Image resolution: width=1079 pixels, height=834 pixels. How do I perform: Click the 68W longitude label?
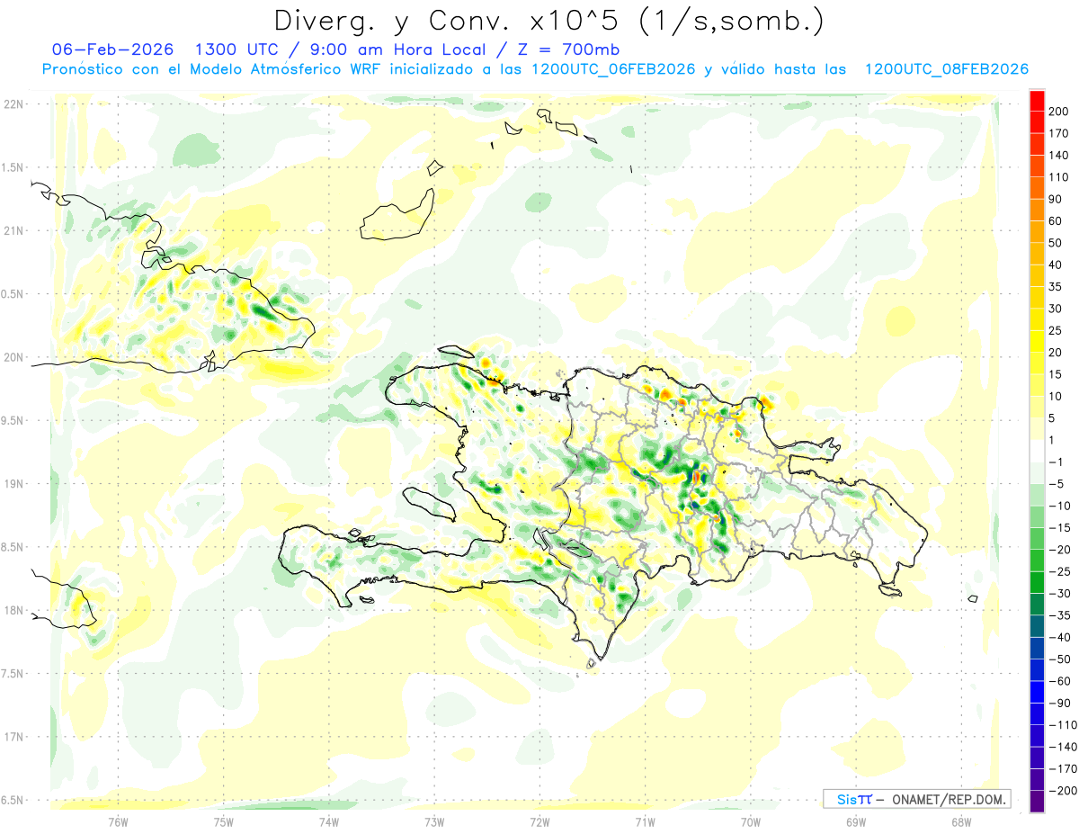click(x=961, y=821)
